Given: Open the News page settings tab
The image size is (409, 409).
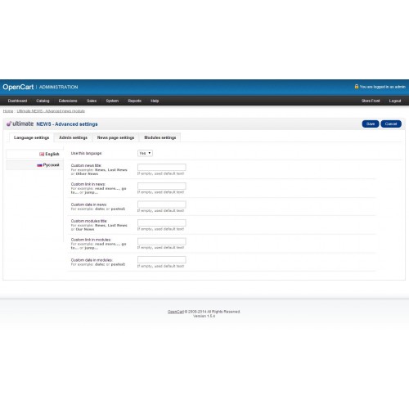Looking at the screenshot, I should pos(115,137).
